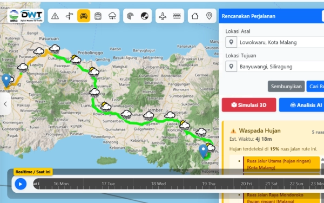Select 17 Tue on the timeline
The image size is (324, 203).
[x=108, y=184]
